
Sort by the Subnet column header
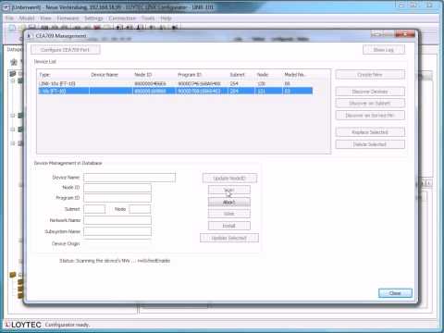(x=237, y=75)
